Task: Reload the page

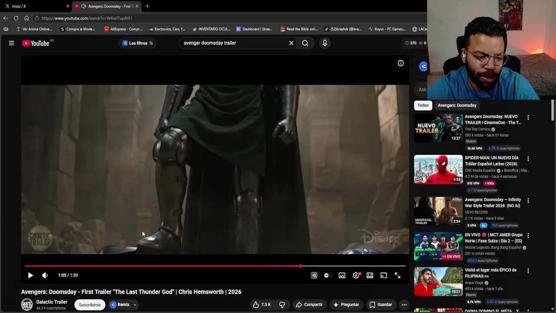Action: [16, 18]
